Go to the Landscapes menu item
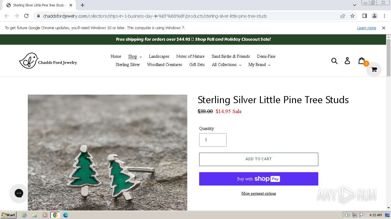The width and height of the screenshot is (391, 219). pos(159,57)
